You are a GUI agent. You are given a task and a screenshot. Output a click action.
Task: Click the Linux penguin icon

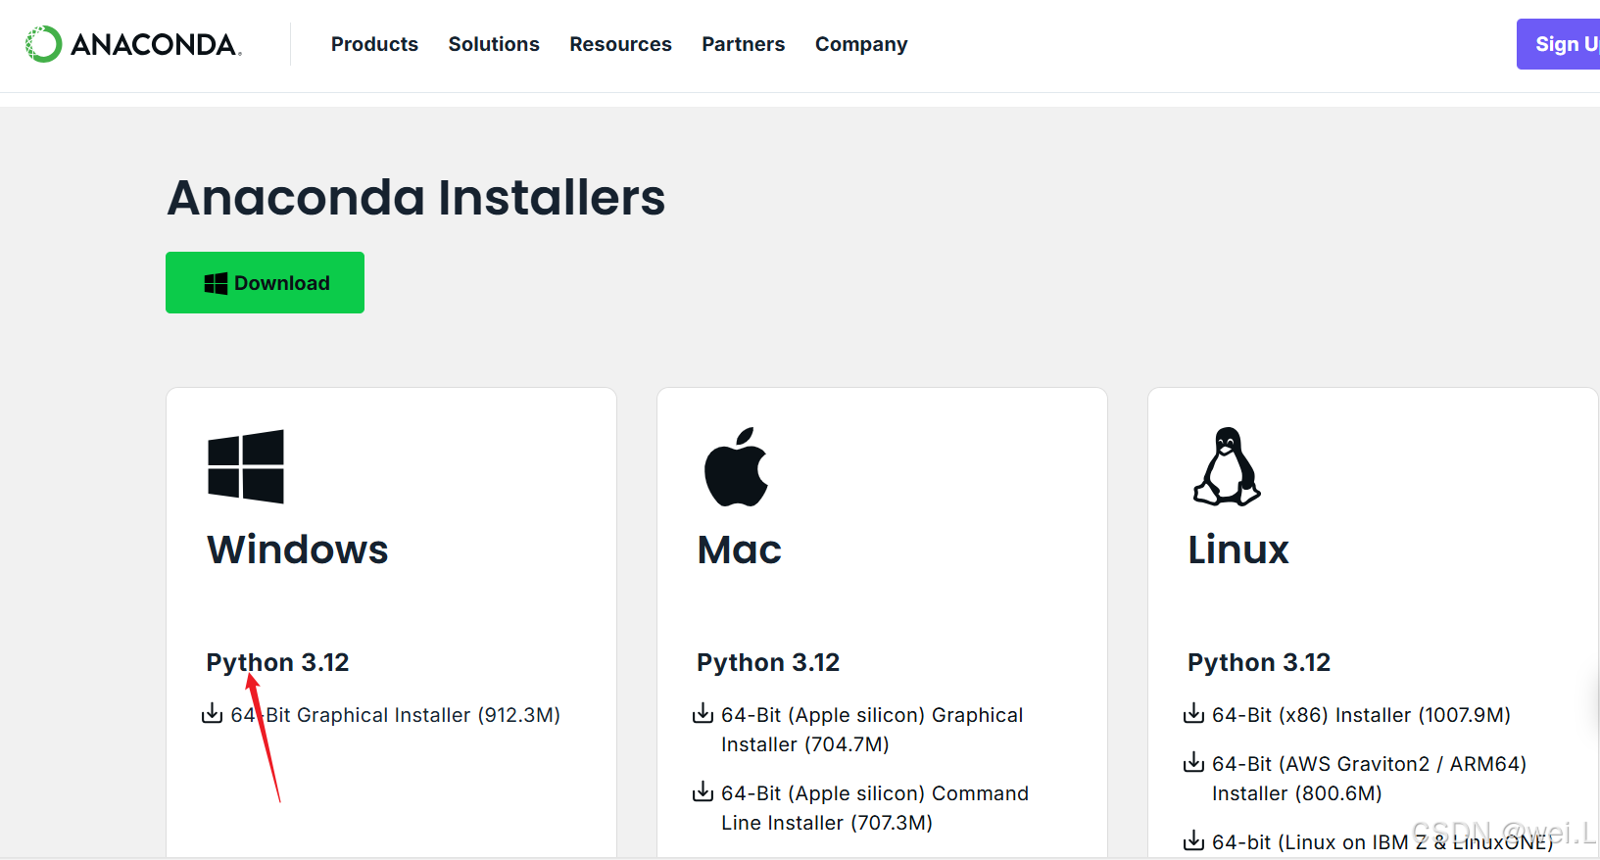point(1227,466)
